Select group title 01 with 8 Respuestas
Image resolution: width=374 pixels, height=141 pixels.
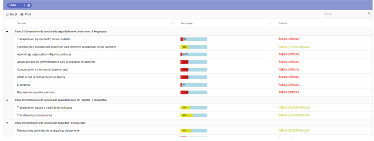61,32
